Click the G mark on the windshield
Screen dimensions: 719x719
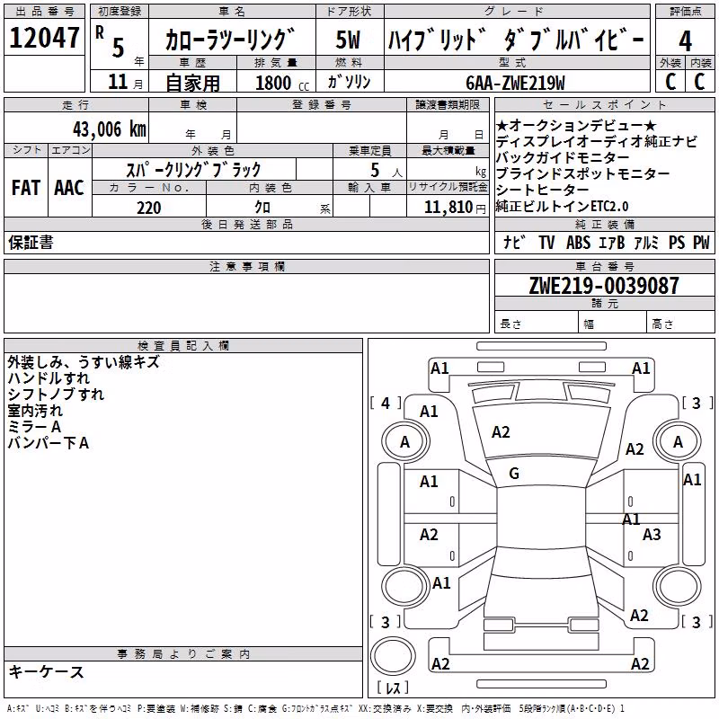click(514, 474)
